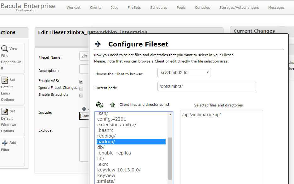Select redolog/ directory
This screenshot has width=294, height=184.
(x=131, y=136)
